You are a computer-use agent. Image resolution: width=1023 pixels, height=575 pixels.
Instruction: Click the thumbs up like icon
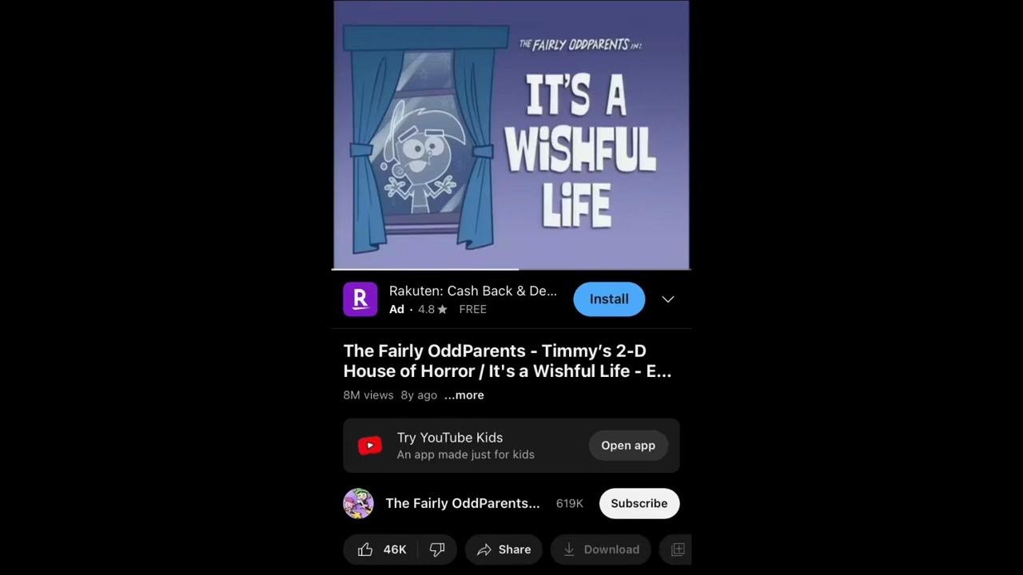365,549
